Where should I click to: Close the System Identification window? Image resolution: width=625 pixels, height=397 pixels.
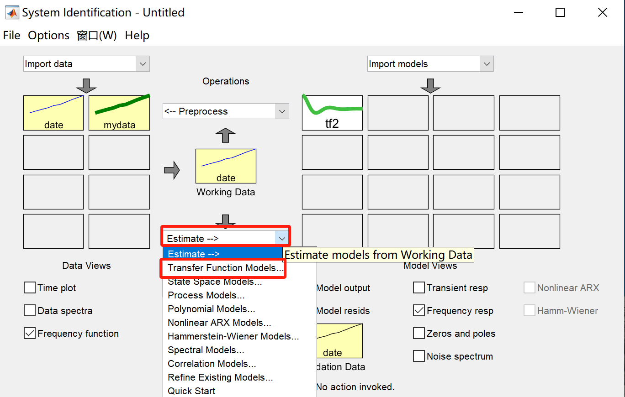(603, 13)
